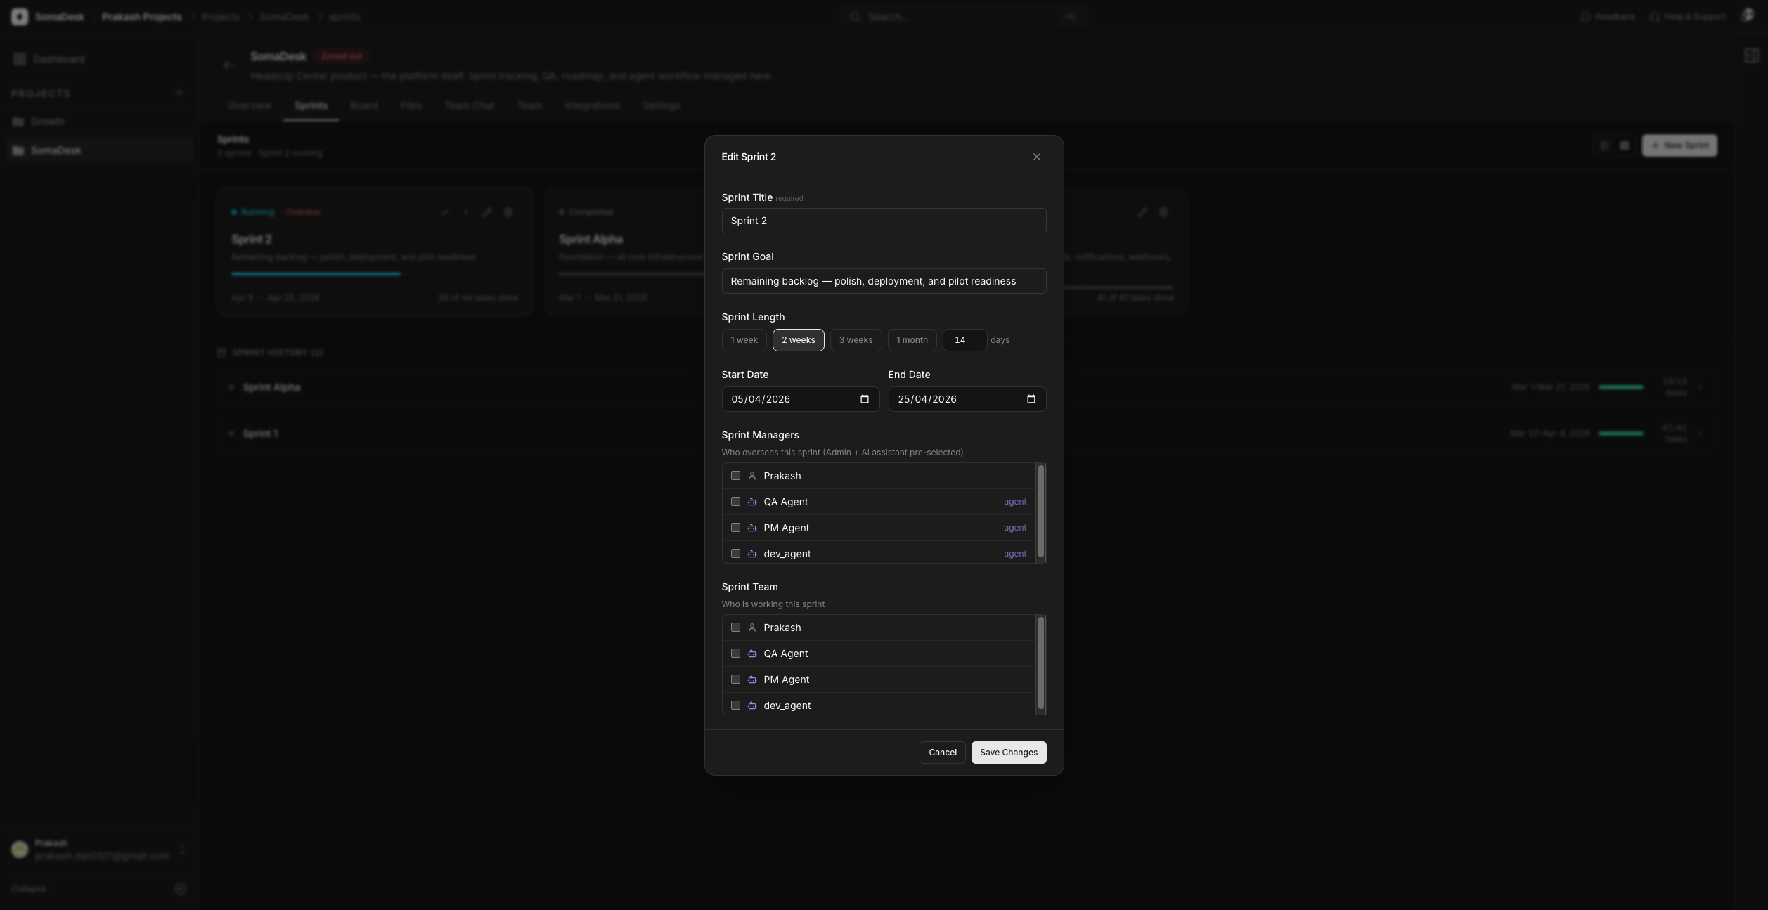
Task: Open Help & Support link
Action: (1687, 17)
